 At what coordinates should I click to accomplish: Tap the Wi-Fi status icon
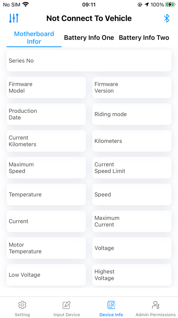25,4
